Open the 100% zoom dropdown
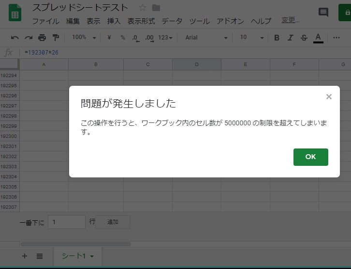This screenshot has width=351, height=269. tap(84, 38)
